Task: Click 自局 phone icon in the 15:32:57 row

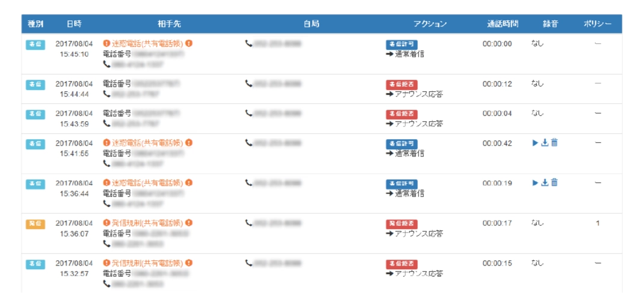Action: pos(248,263)
